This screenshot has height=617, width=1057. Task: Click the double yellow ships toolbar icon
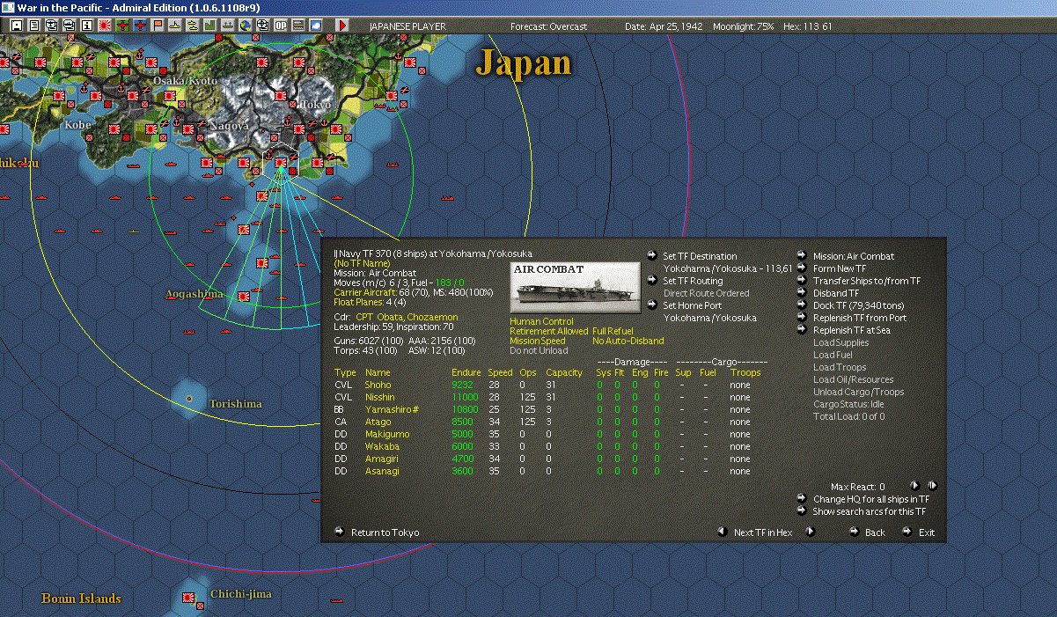point(193,26)
